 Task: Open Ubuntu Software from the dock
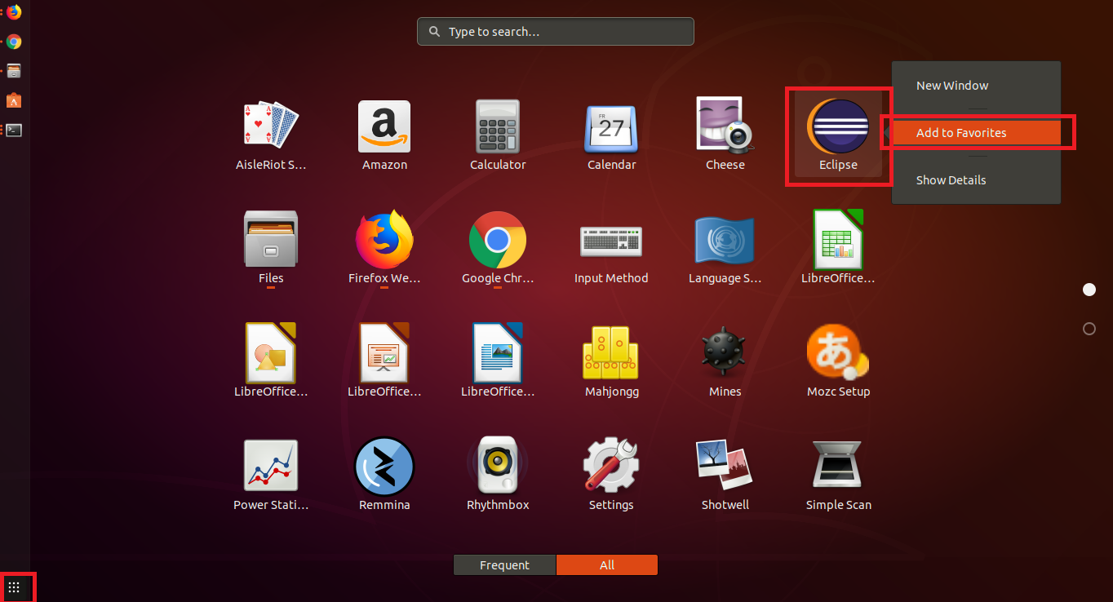click(x=14, y=100)
